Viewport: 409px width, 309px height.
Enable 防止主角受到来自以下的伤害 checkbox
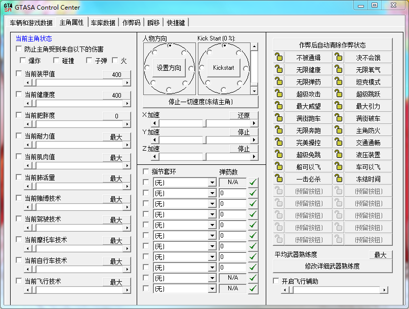pyautogui.click(x=19, y=49)
